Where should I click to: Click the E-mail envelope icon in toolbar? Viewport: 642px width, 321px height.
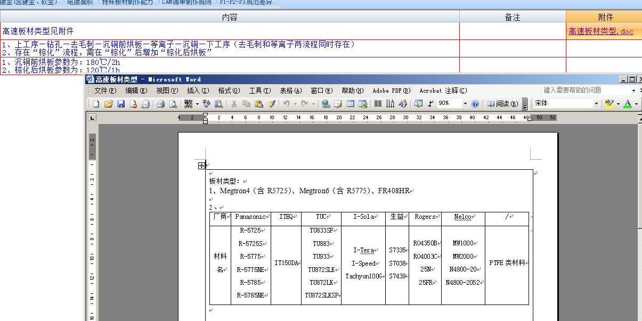coord(145,104)
